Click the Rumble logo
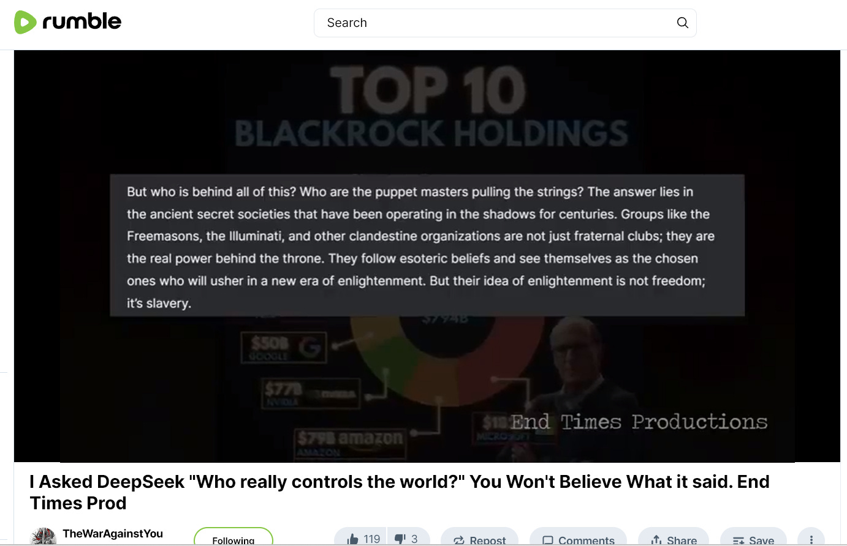Screen dimensions: 847x546 click(67, 22)
